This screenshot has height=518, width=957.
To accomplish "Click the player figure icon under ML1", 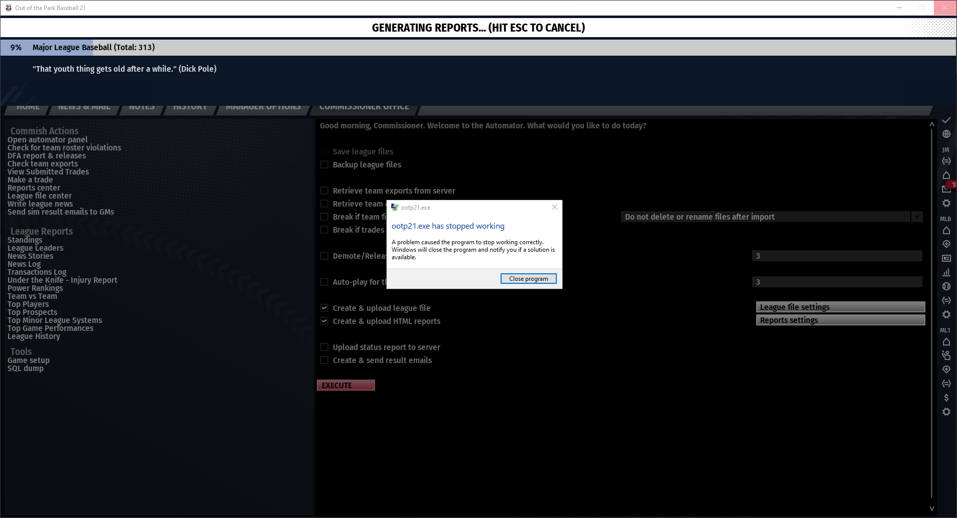I will (x=946, y=356).
